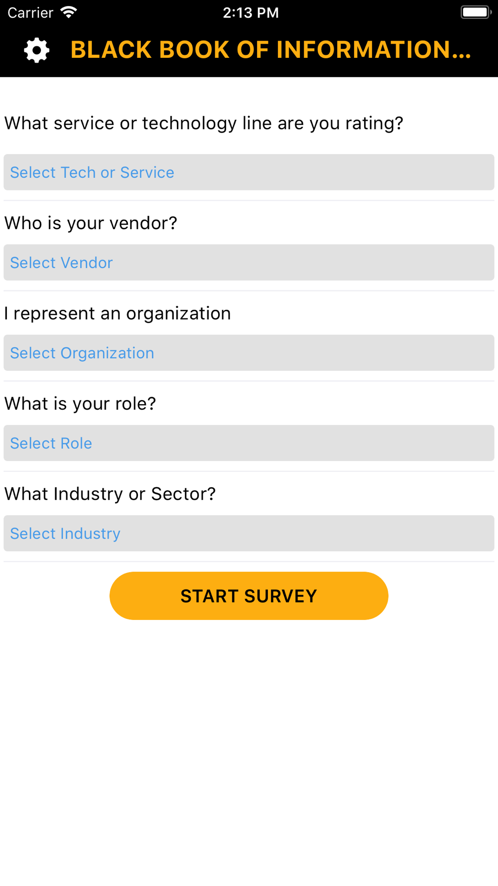Tap the battery indicator icon
The width and height of the screenshot is (498, 886).
(x=476, y=12)
